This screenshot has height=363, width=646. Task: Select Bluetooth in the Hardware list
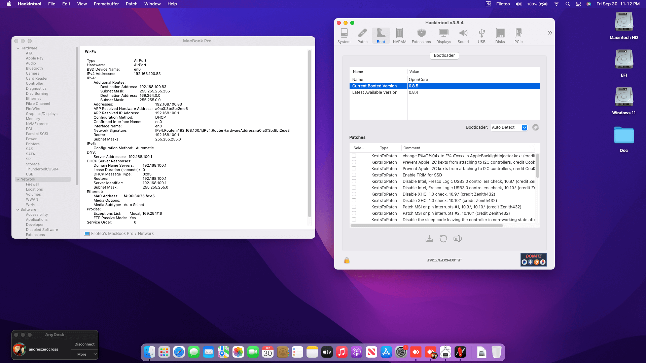[x=34, y=68]
